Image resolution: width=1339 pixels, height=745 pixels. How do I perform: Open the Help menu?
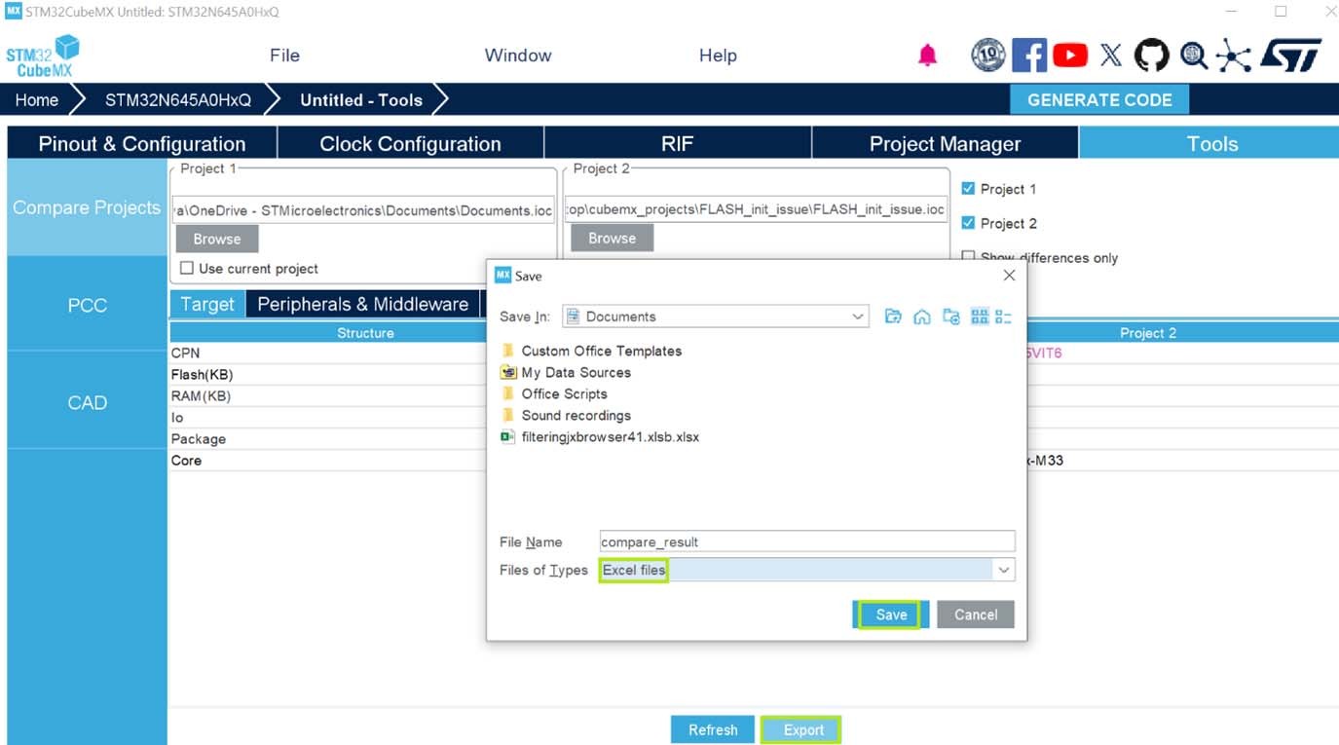coord(718,56)
